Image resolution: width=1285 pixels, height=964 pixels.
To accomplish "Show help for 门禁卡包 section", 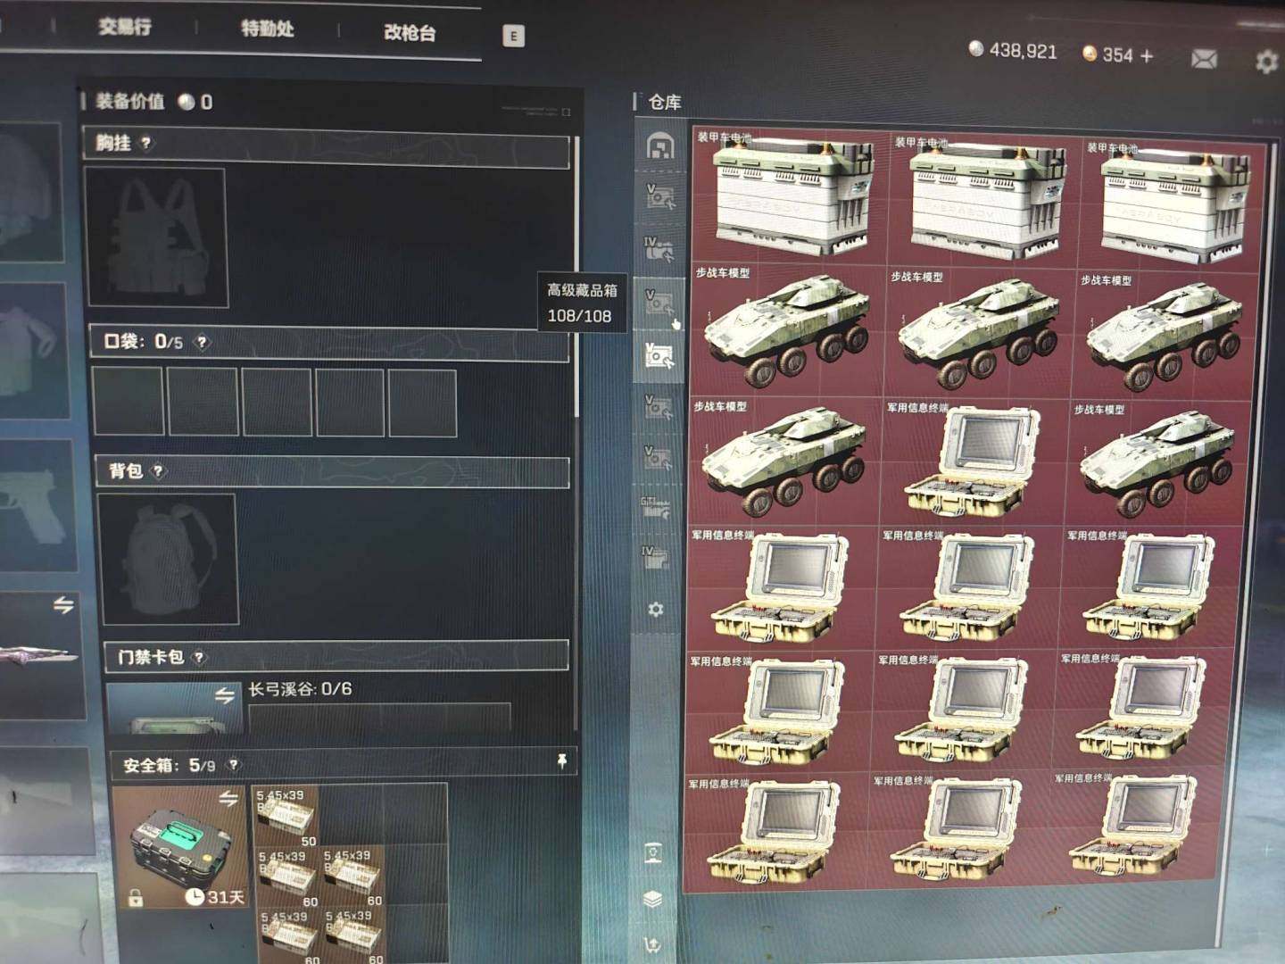I will 199,658.
